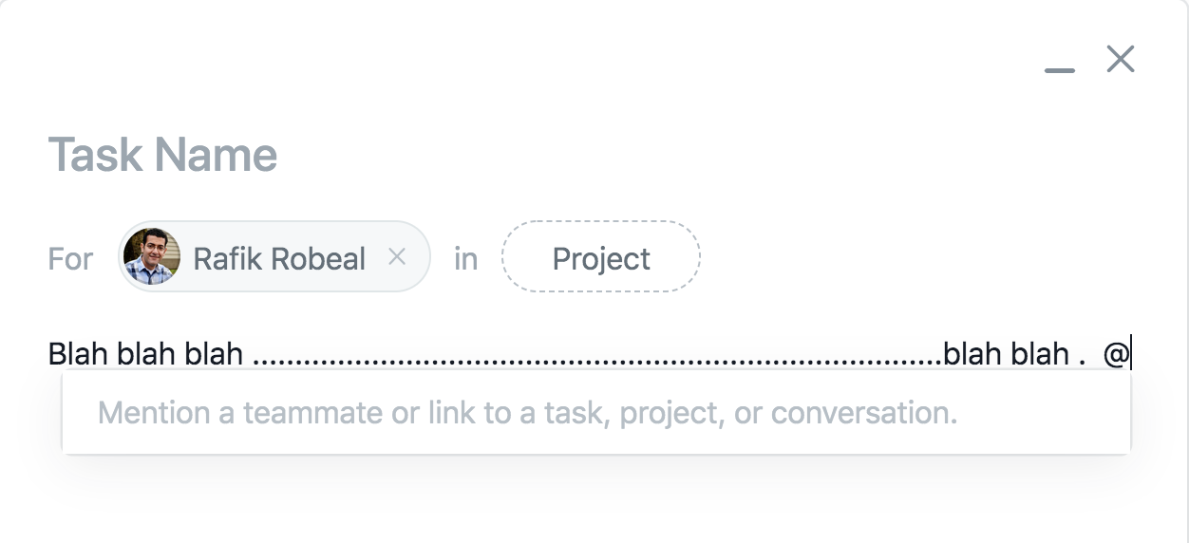
Task: Click the "in" label before Project
Action: coord(465,258)
